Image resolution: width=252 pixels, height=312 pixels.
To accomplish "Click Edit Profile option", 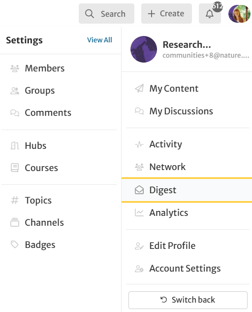I will tap(172, 246).
